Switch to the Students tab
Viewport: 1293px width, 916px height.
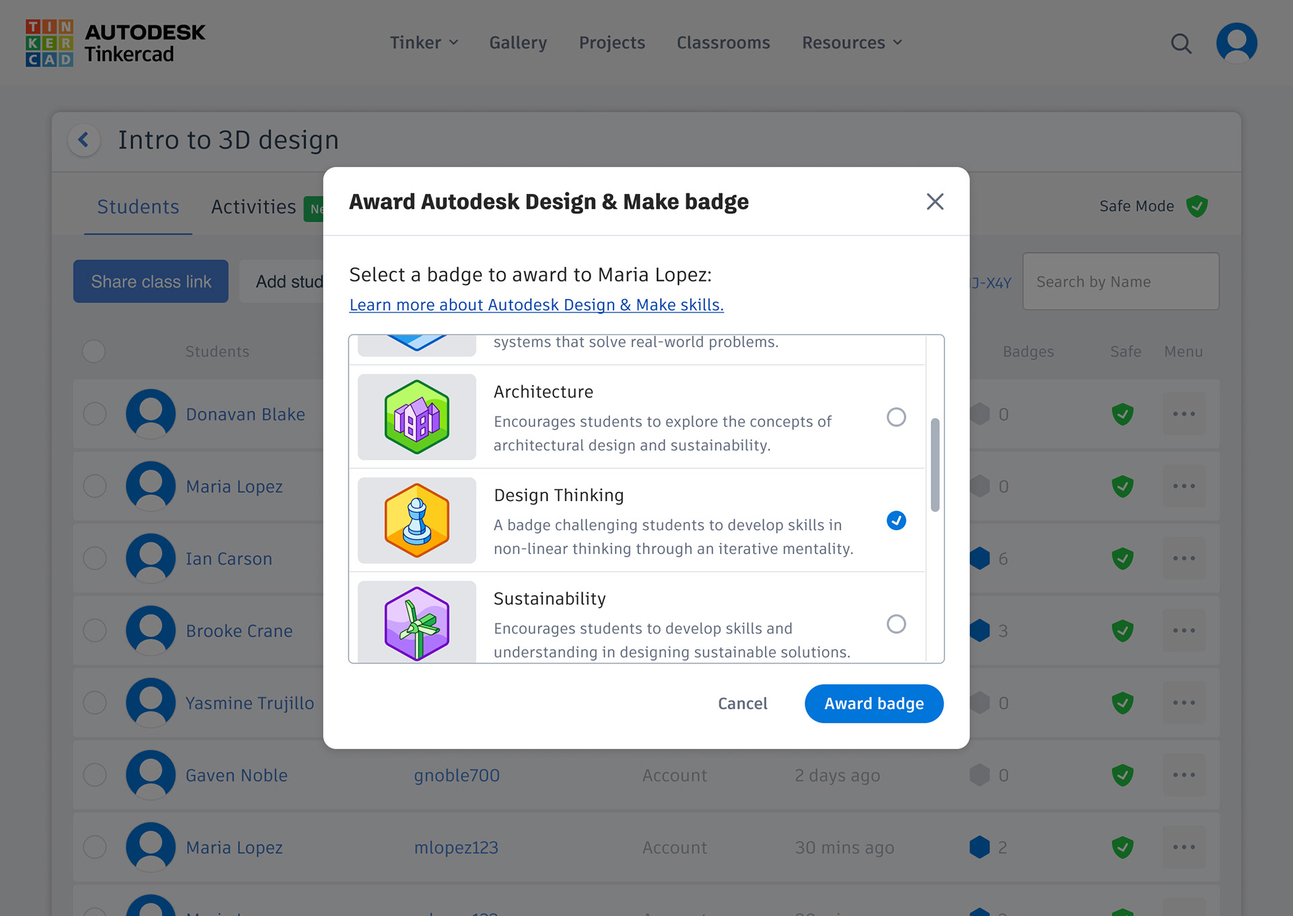[138, 207]
